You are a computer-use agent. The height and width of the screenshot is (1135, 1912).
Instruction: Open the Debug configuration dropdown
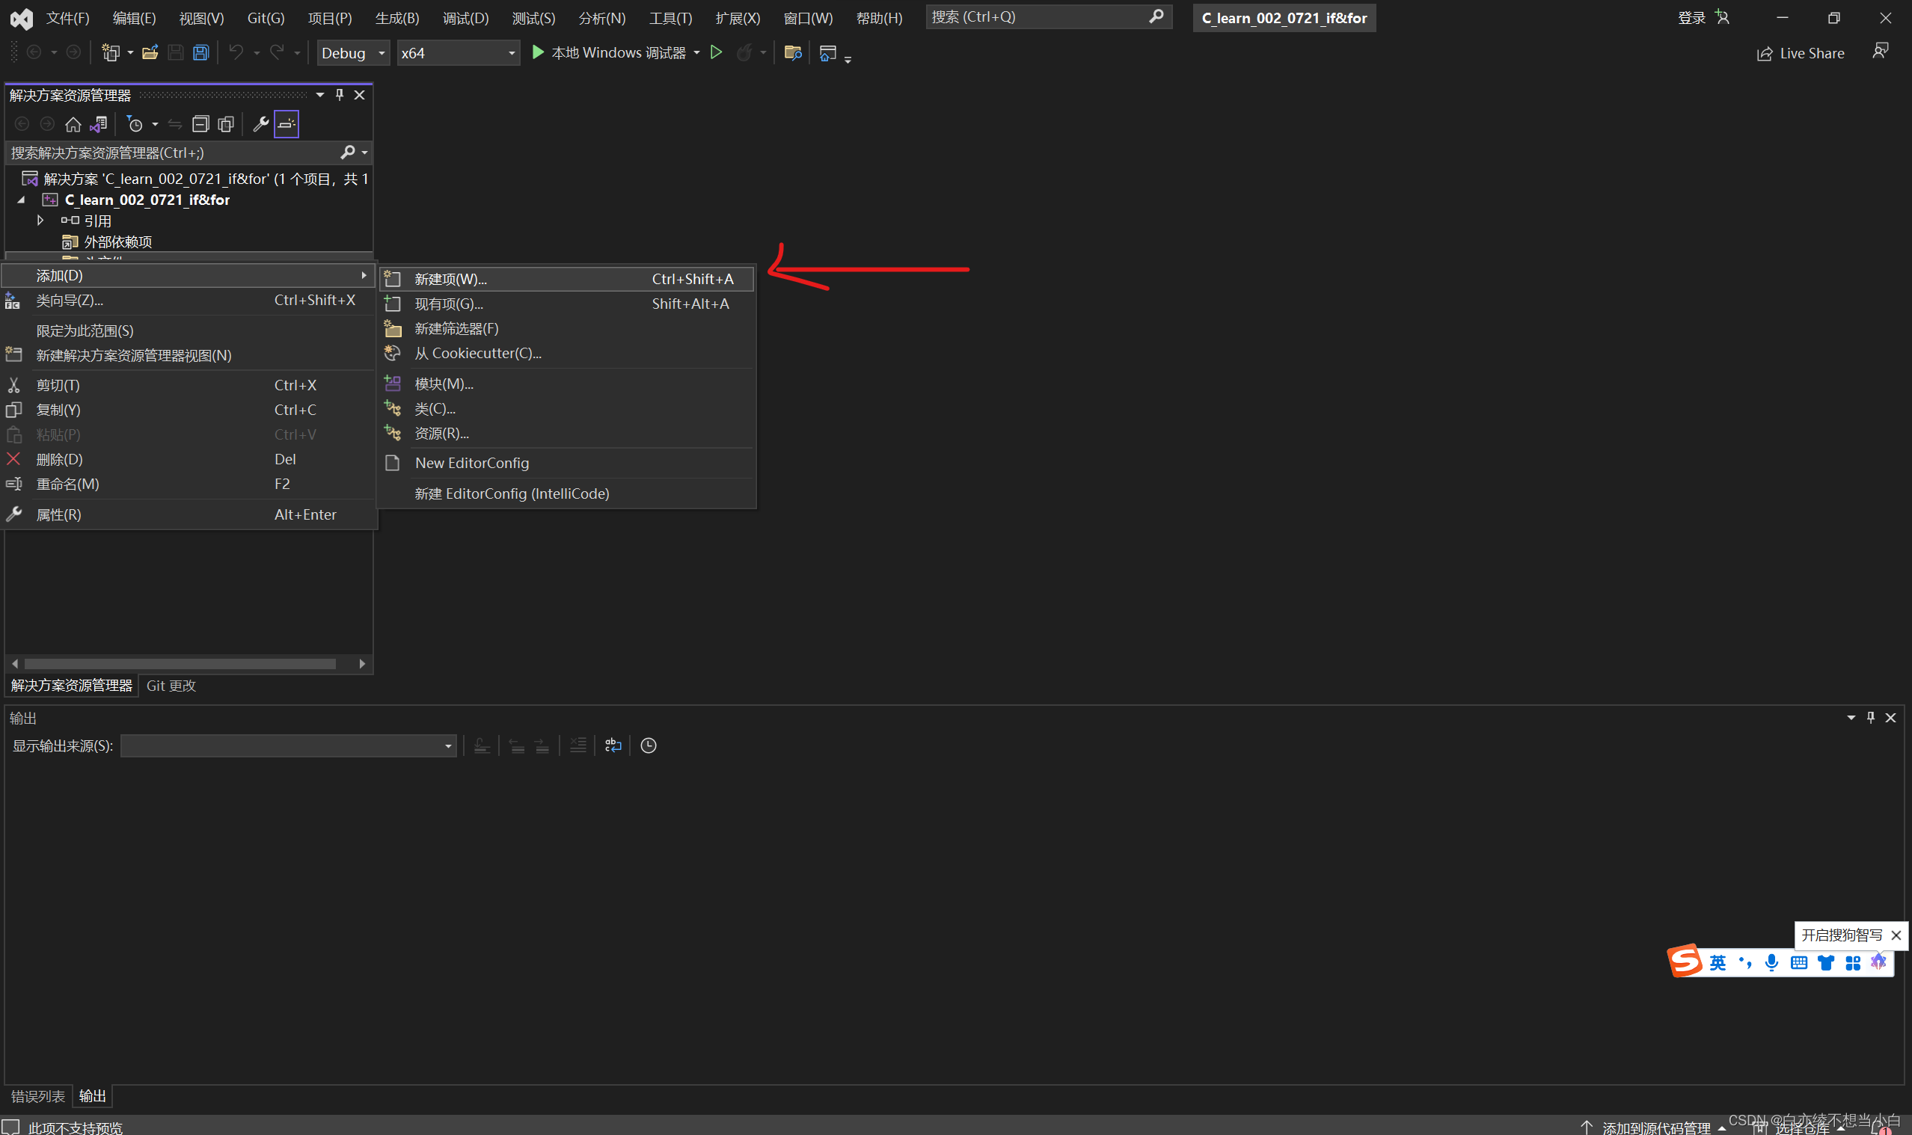point(353,53)
